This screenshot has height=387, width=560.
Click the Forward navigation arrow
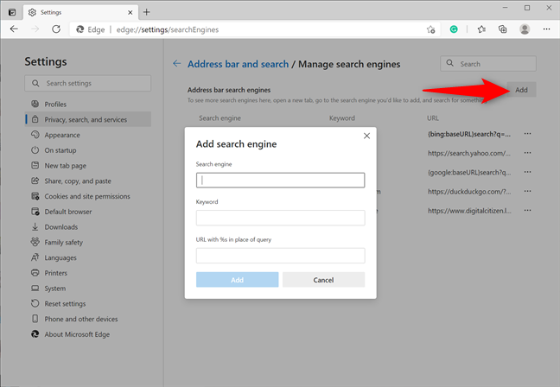(x=35, y=29)
